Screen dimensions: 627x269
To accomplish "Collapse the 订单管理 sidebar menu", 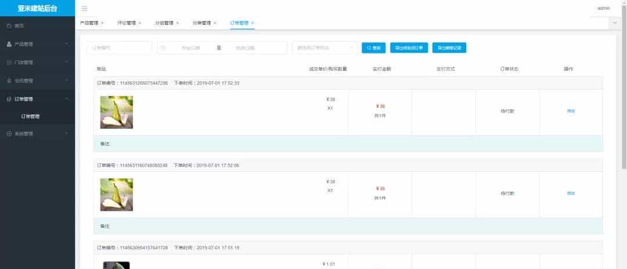I will [67, 99].
